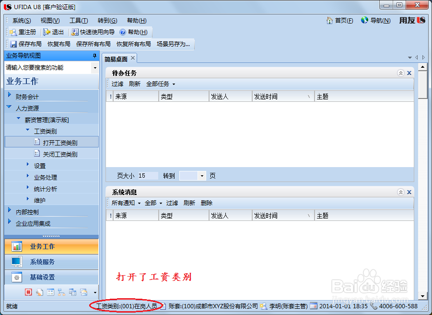折叠系统消息面板的双箭头
Image resolution: width=432 pixels, height=315 pixels.
pos(400,192)
